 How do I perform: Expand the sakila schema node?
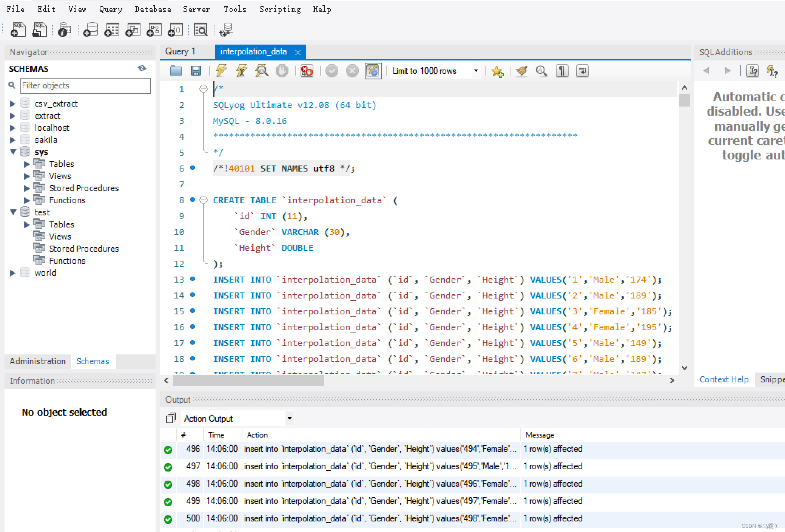tap(12, 140)
